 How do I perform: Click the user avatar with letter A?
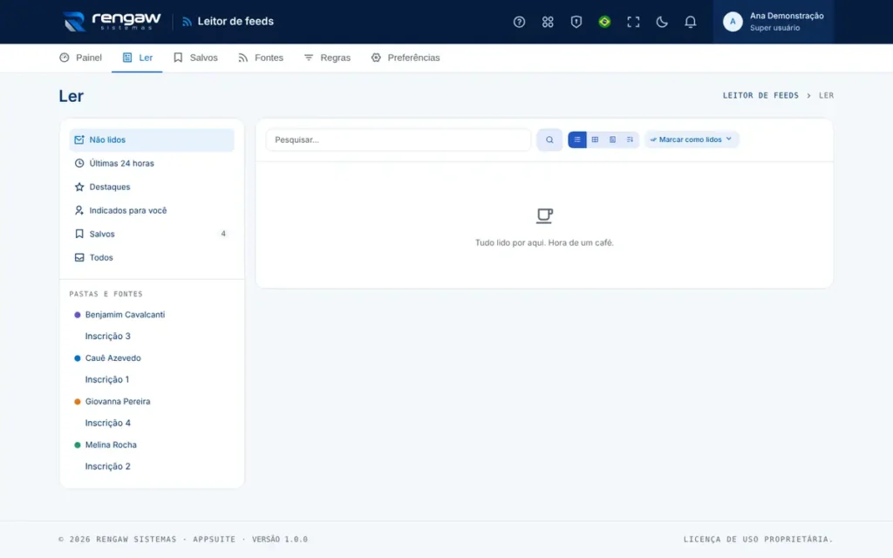[733, 22]
